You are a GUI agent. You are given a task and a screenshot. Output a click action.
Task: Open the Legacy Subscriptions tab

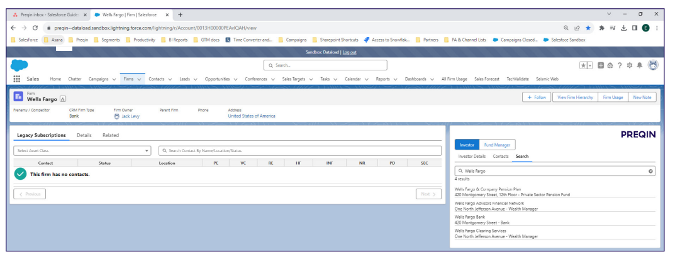42,135
